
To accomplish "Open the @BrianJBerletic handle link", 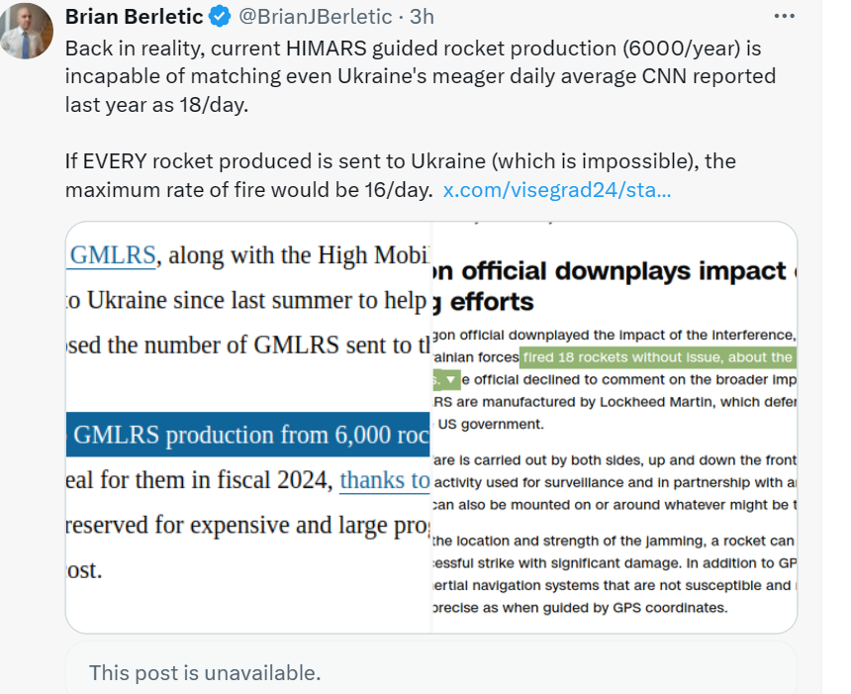I will [x=307, y=18].
